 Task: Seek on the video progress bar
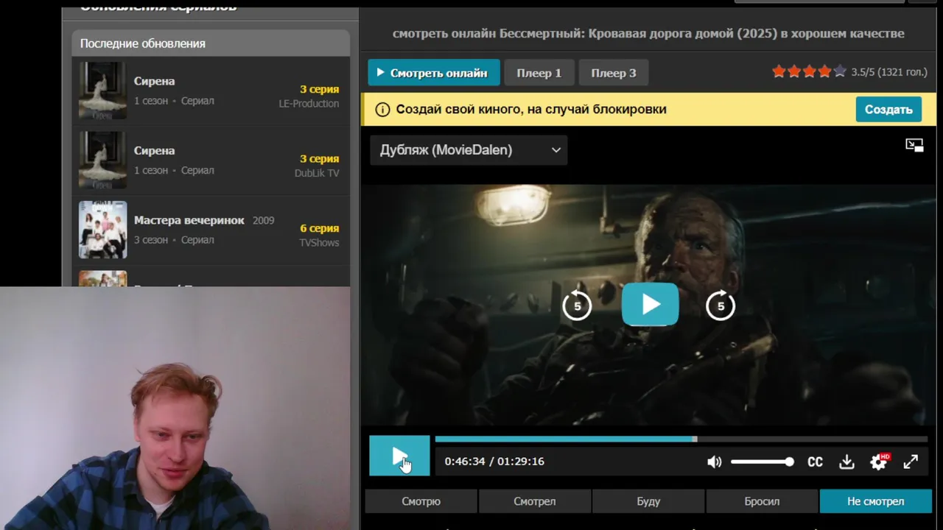[x=681, y=439]
